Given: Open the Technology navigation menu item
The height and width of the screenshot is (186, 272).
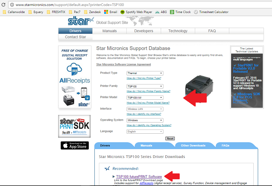Looking at the screenshot, I should point(178,31).
